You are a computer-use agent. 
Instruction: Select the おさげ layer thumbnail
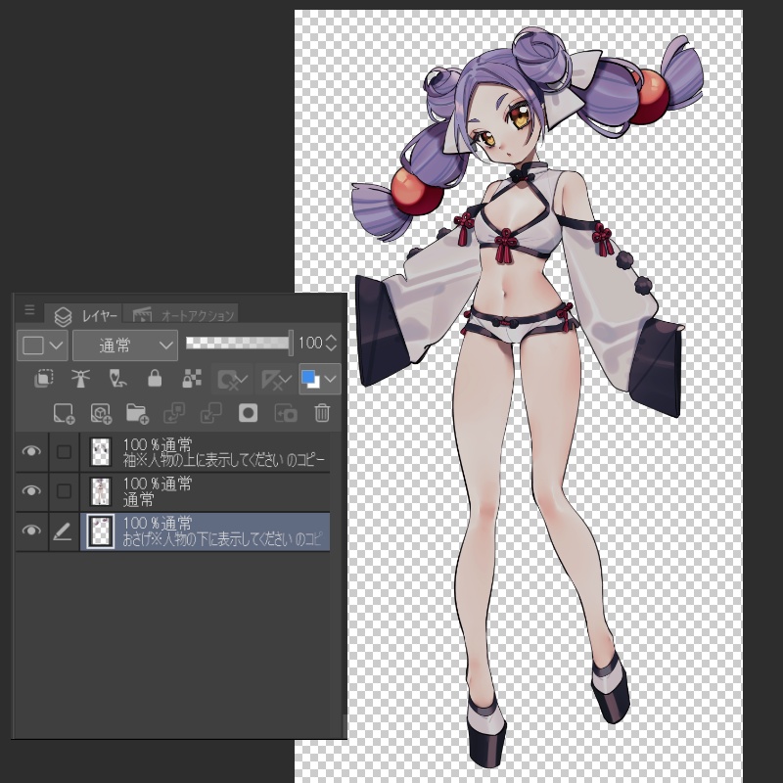pos(98,532)
